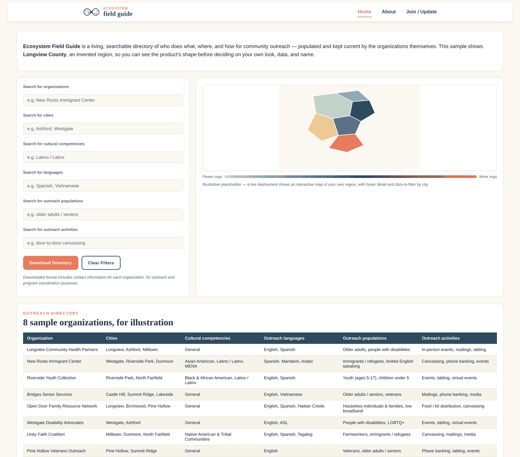Open the Join / Update page
Viewport: 520px width, 457px height.
pyautogui.click(x=421, y=12)
